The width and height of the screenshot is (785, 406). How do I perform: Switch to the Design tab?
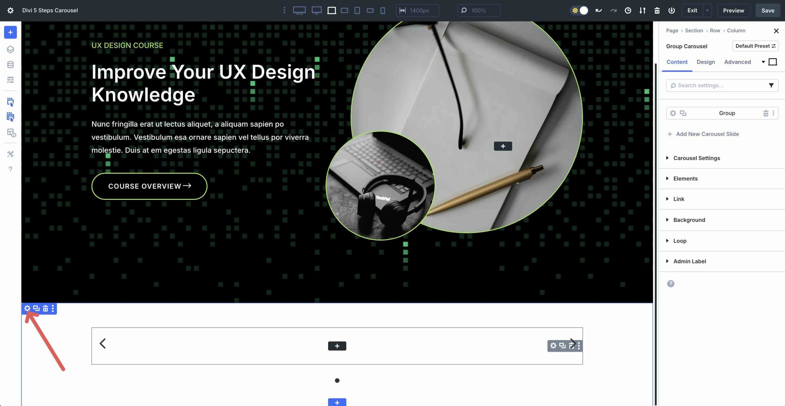tap(706, 62)
